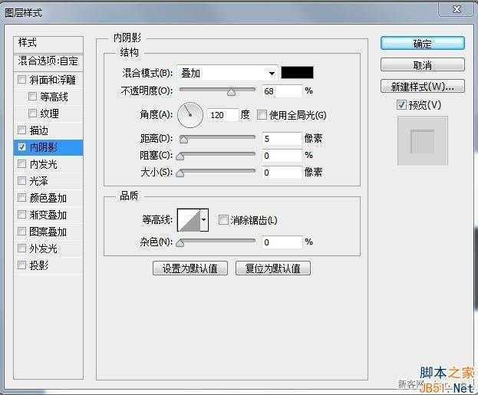Click the 角度 value field showing 120
This screenshot has height=395, width=478.
point(223,115)
